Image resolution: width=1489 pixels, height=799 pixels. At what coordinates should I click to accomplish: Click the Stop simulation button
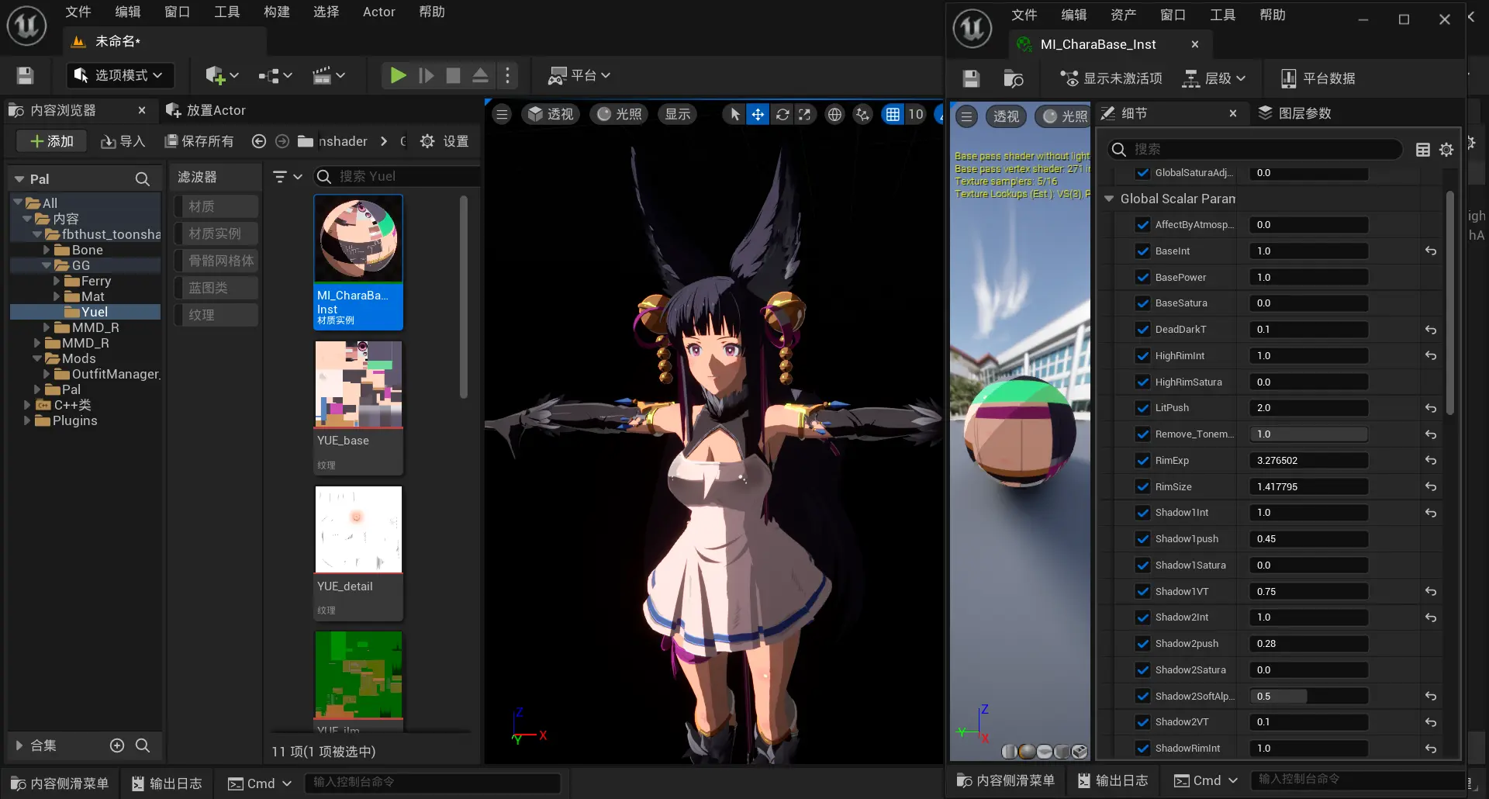pos(453,75)
